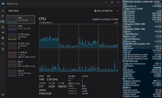Viewport: 162px width, 98px height.
Task: Click the Network Utilization bar
Action: coord(157,81)
